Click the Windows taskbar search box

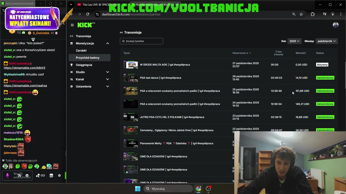(x=169, y=189)
